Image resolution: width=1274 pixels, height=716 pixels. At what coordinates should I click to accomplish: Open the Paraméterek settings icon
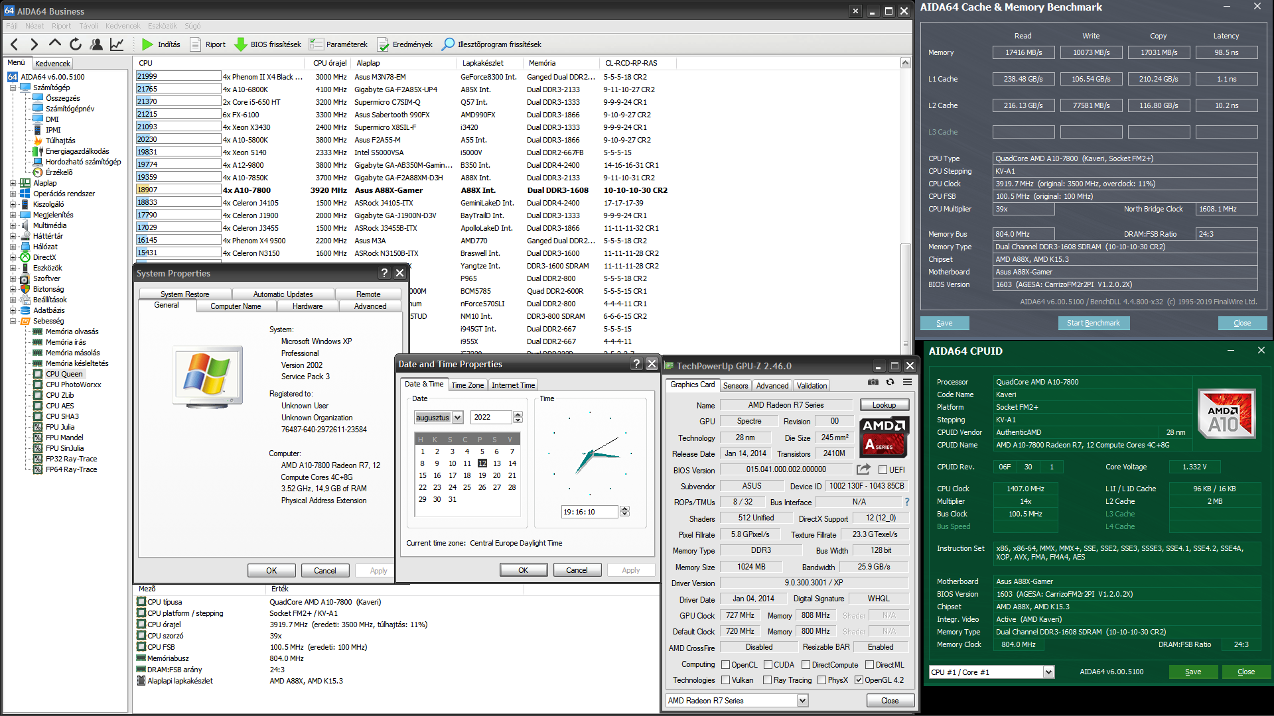(x=317, y=44)
